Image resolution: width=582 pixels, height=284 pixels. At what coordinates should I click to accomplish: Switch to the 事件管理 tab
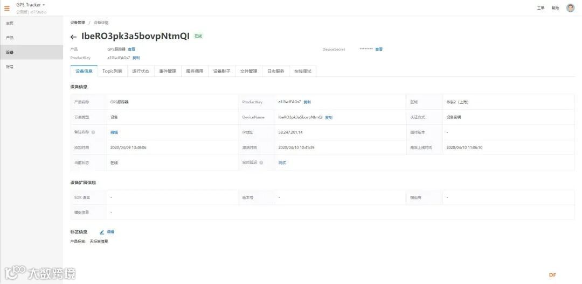click(x=168, y=72)
